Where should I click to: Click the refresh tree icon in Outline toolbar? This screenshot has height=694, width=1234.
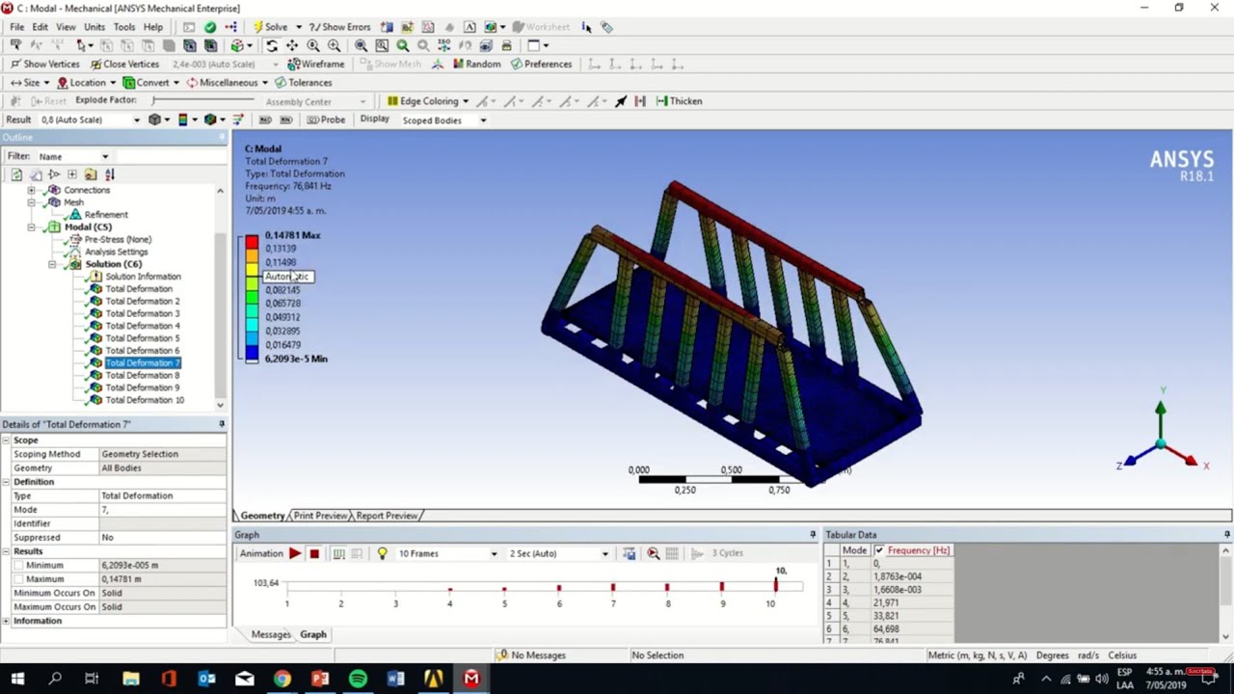(x=16, y=174)
